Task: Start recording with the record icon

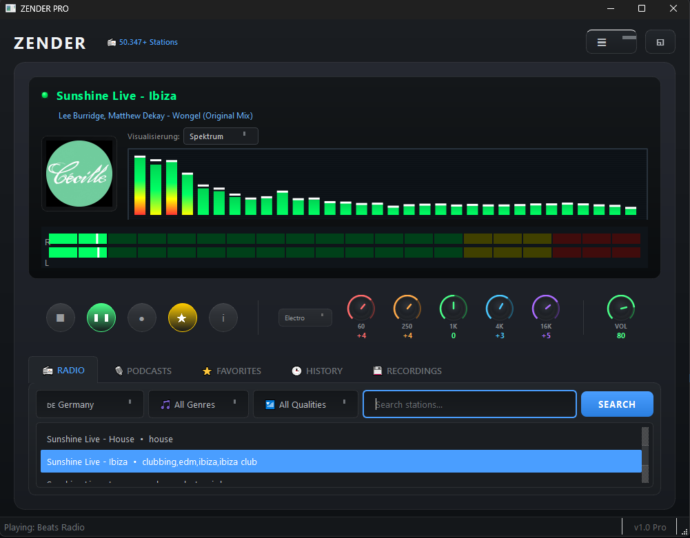Action: click(x=141, y=318)
